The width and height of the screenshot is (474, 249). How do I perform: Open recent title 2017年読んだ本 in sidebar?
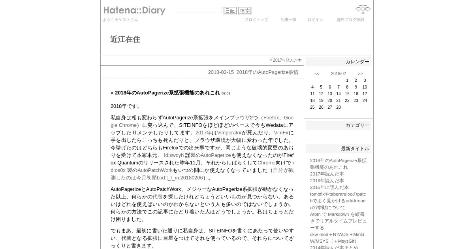tap(327, 174)
